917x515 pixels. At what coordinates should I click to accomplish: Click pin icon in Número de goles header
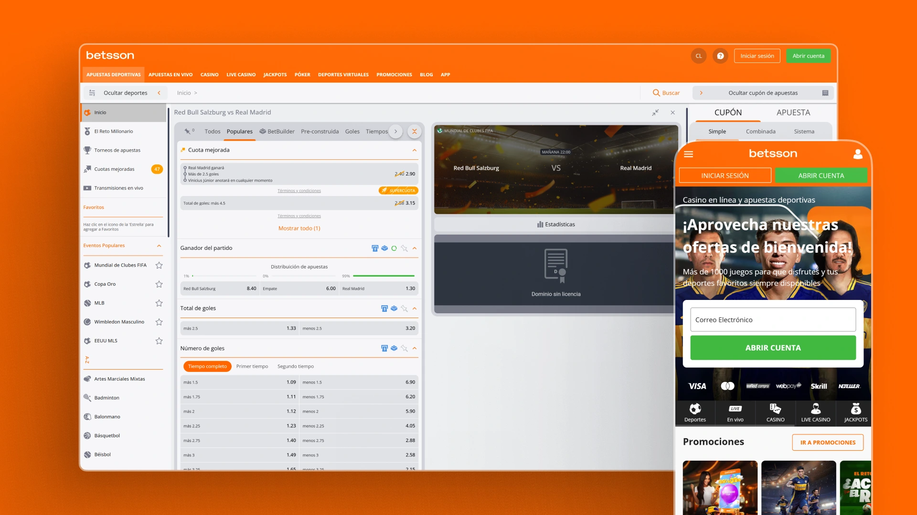tap(405, 349)
